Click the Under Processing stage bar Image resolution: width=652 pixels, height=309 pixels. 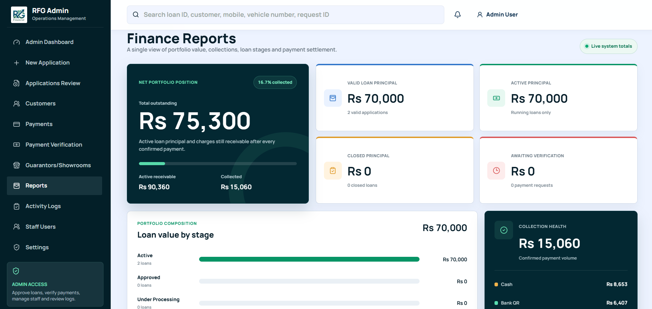pos(309,303)
